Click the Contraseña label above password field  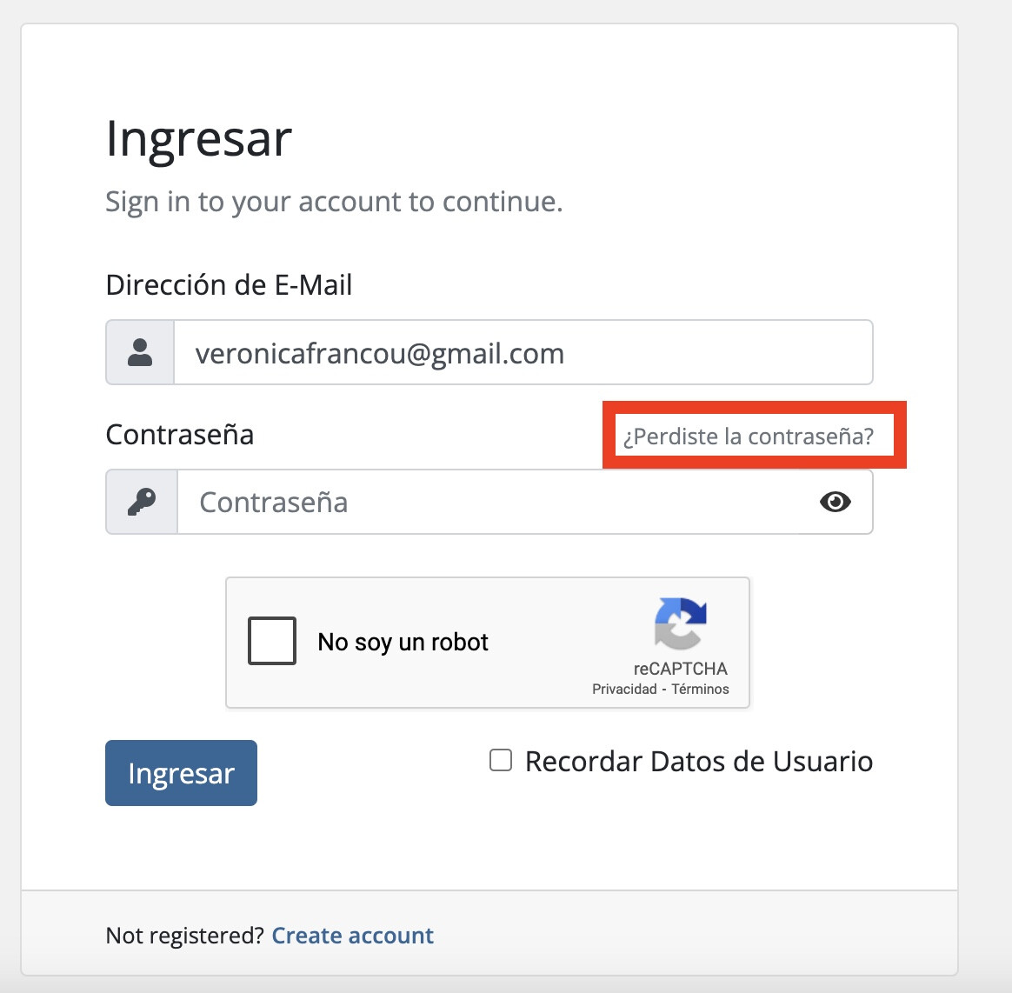(180, 435)
